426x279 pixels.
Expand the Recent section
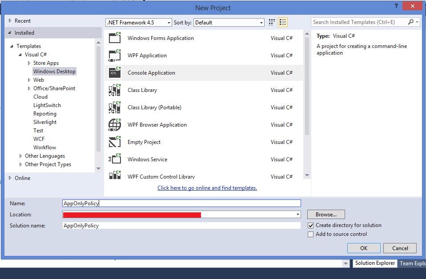[x=10, y=20]
